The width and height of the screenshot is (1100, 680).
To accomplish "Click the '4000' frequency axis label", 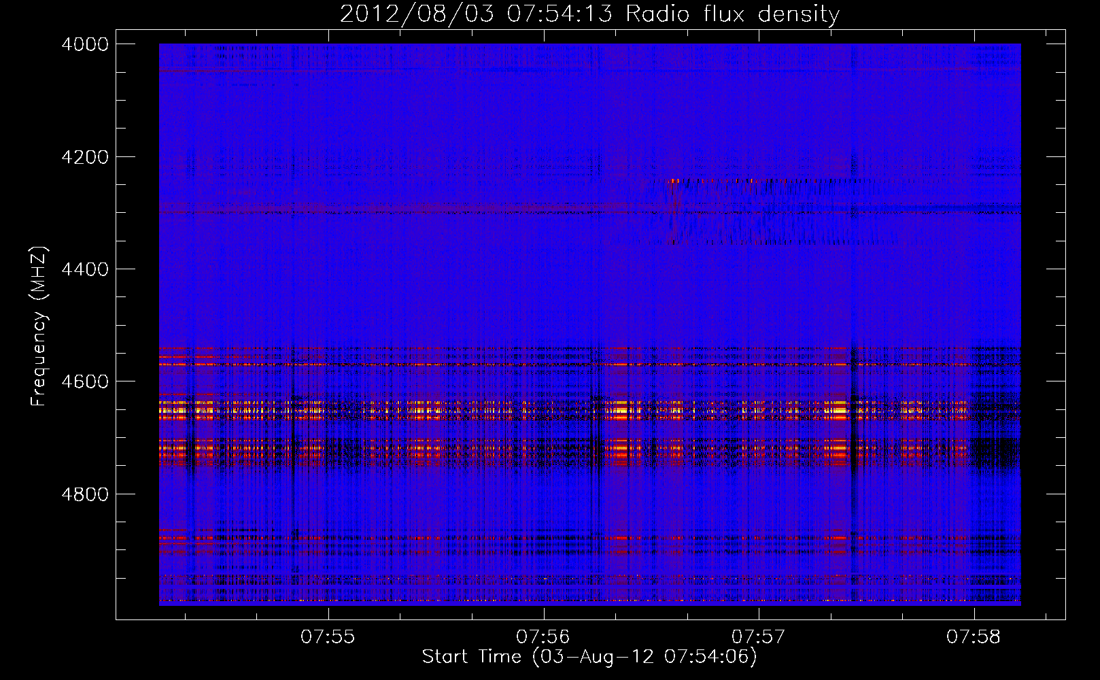I will [85, 44].
